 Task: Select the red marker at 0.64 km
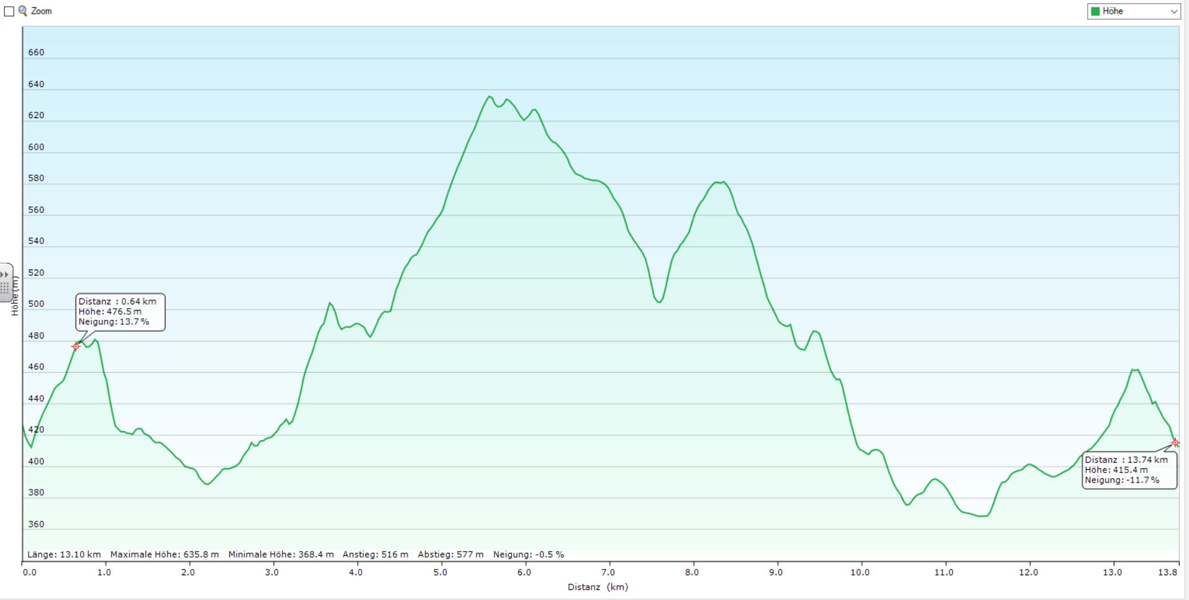click(76, 347)
